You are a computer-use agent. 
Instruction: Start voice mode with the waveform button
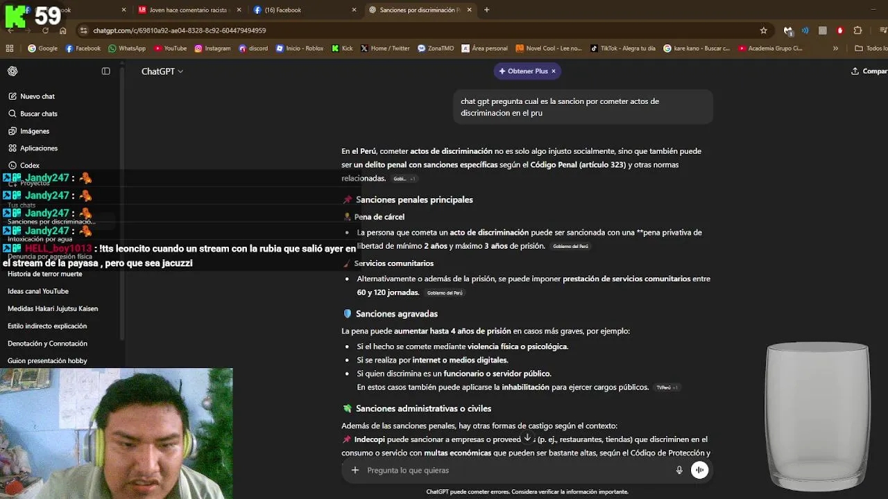[699, 470]
